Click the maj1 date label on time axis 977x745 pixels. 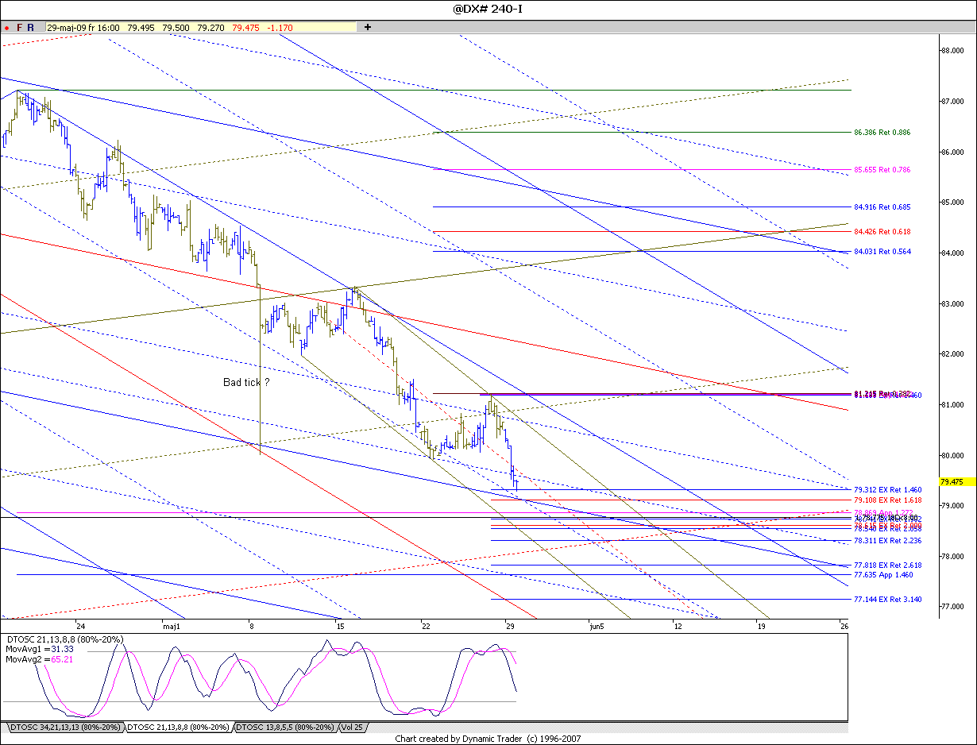[x=171, y=626]
